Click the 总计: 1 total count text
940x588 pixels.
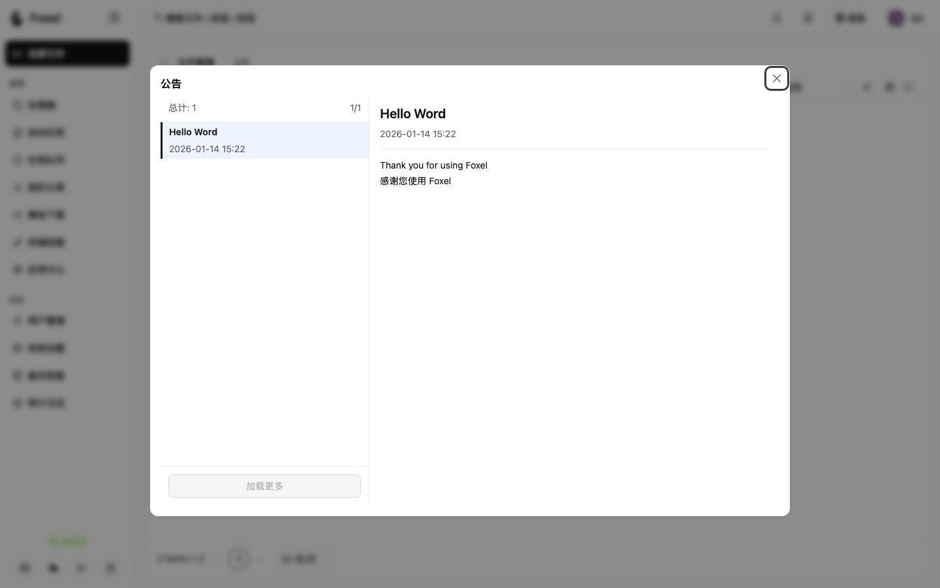(182, 108)
